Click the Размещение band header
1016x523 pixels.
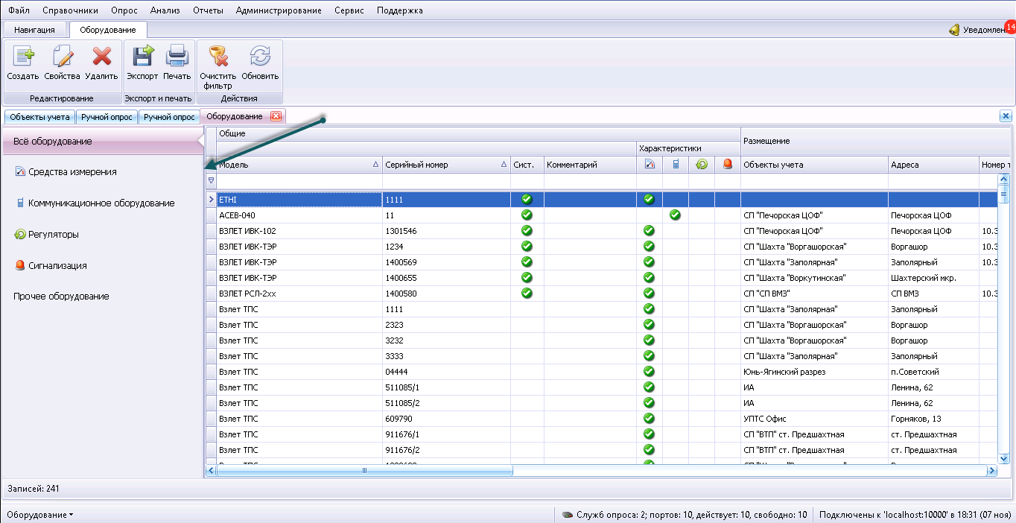(x=874, y=141)
